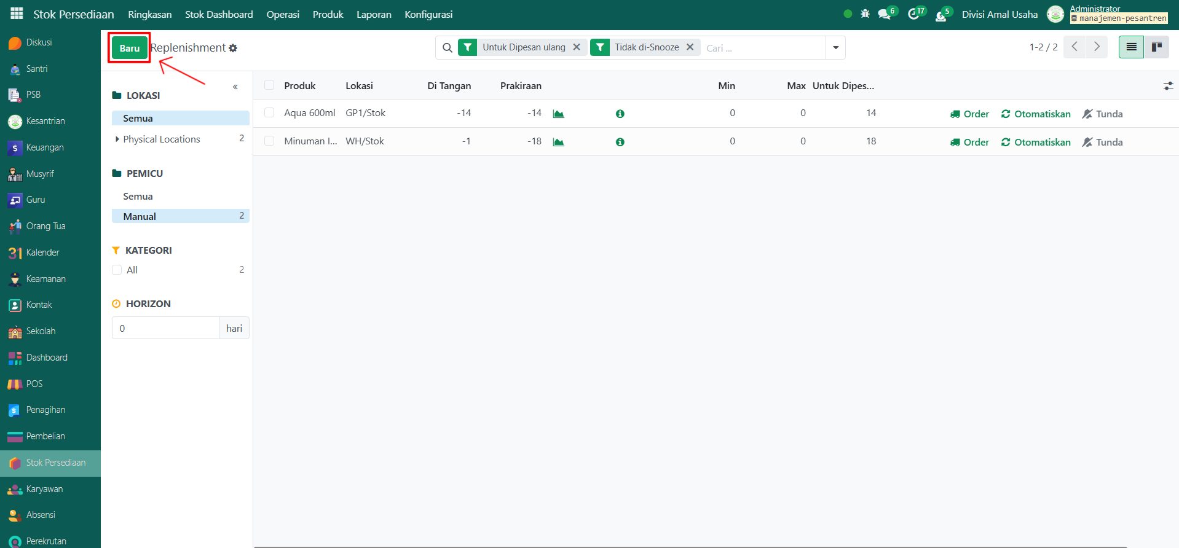Tick the checkbox for Aqua 600ml row
The image size is (1179, 548).
[269, 113]
